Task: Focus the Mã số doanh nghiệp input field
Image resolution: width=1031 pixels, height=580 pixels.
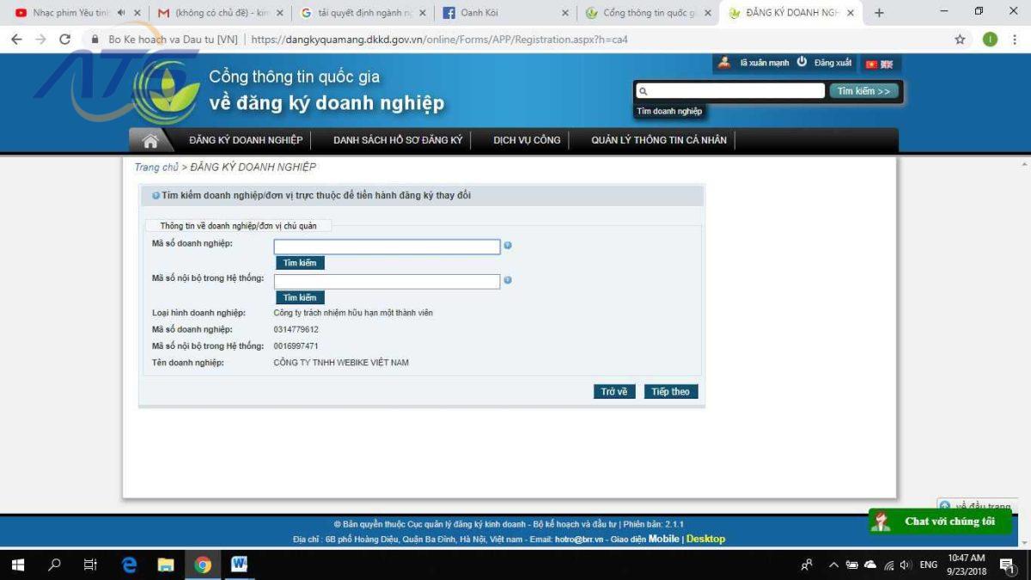Action: (x=387, y=247)
